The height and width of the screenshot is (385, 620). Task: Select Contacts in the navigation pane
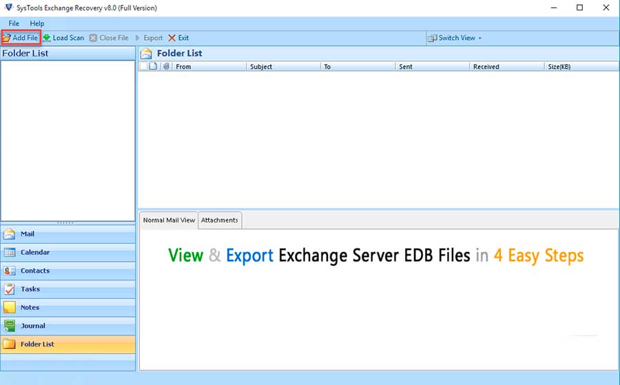tap(68, 271)
